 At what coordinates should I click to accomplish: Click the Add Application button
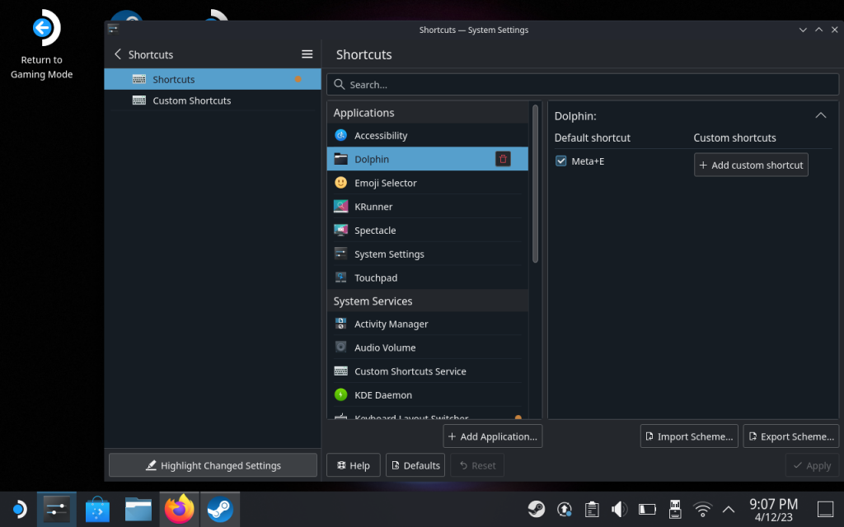coord(493,436)
